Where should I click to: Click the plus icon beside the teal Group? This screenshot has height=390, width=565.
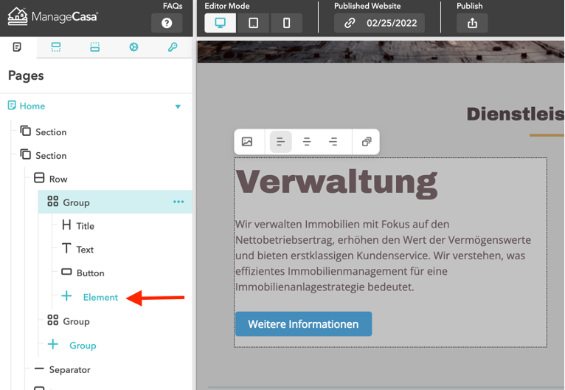(x=52, y=344)
